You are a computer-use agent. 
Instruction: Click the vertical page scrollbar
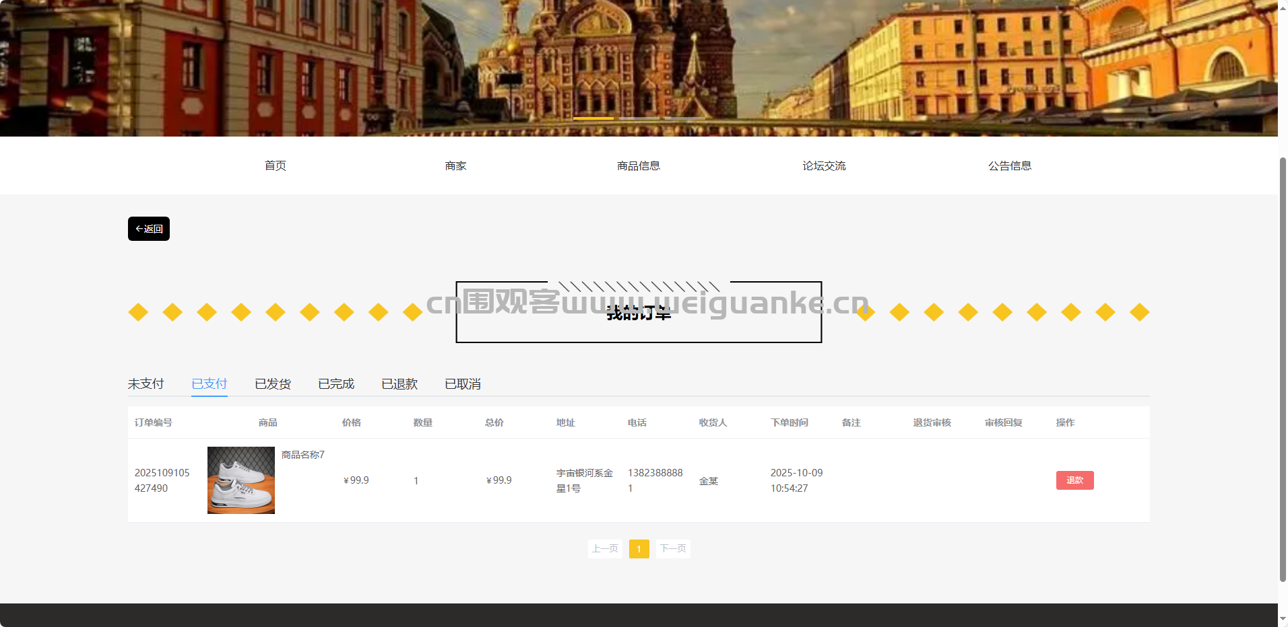click(1283, 370)
